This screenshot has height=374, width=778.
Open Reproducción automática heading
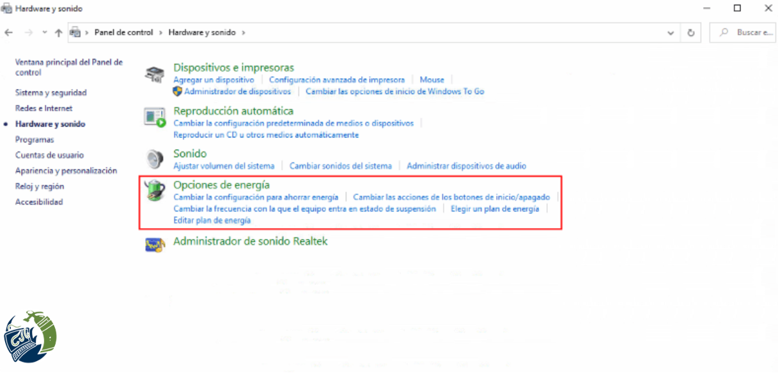[x=233, y=111]
